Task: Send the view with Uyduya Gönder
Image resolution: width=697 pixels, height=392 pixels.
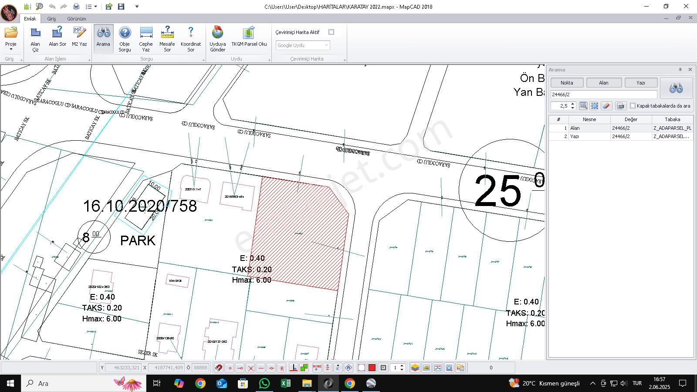Action: click(217, 38)
